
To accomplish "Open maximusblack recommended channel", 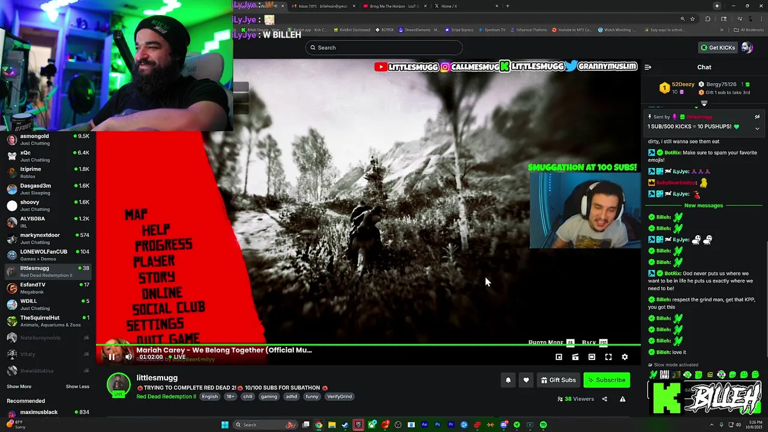I will [48, 413].
